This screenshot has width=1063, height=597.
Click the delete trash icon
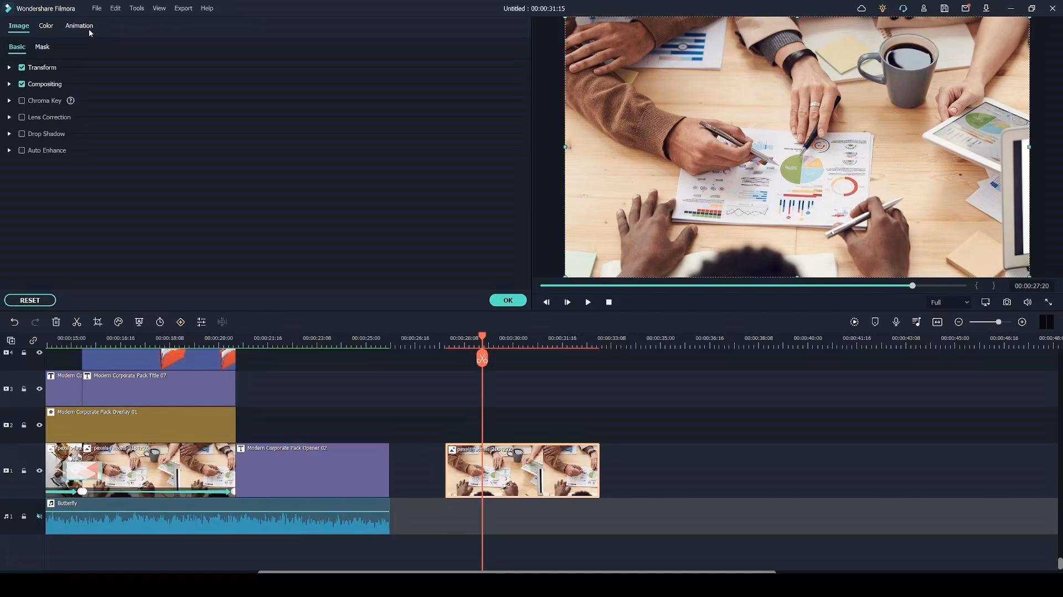[56, 322]
